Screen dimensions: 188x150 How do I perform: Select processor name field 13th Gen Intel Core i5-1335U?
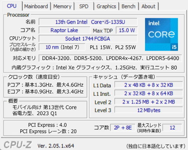tap(88, 22)
